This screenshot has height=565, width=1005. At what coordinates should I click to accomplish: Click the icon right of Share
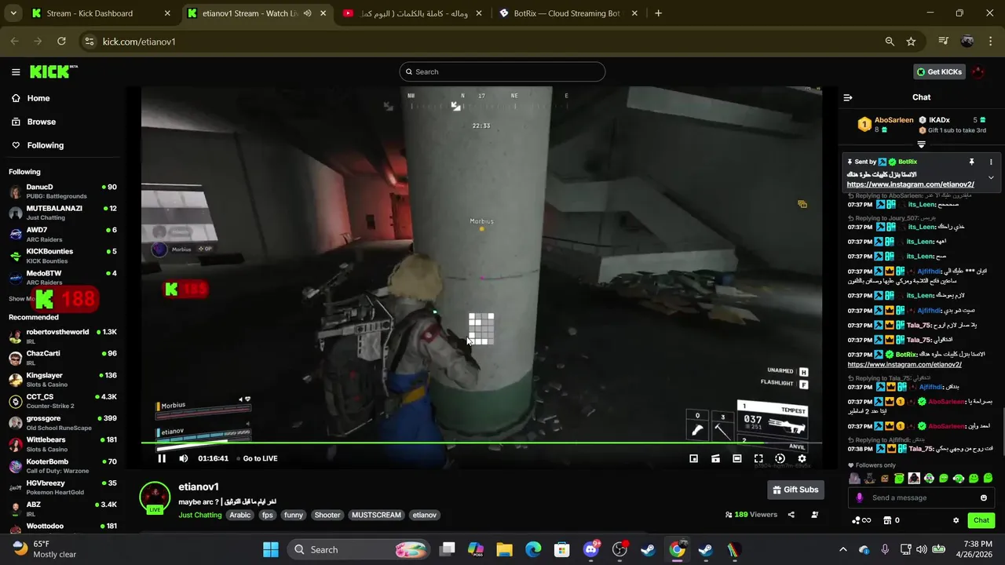click(x=814, y=515)
